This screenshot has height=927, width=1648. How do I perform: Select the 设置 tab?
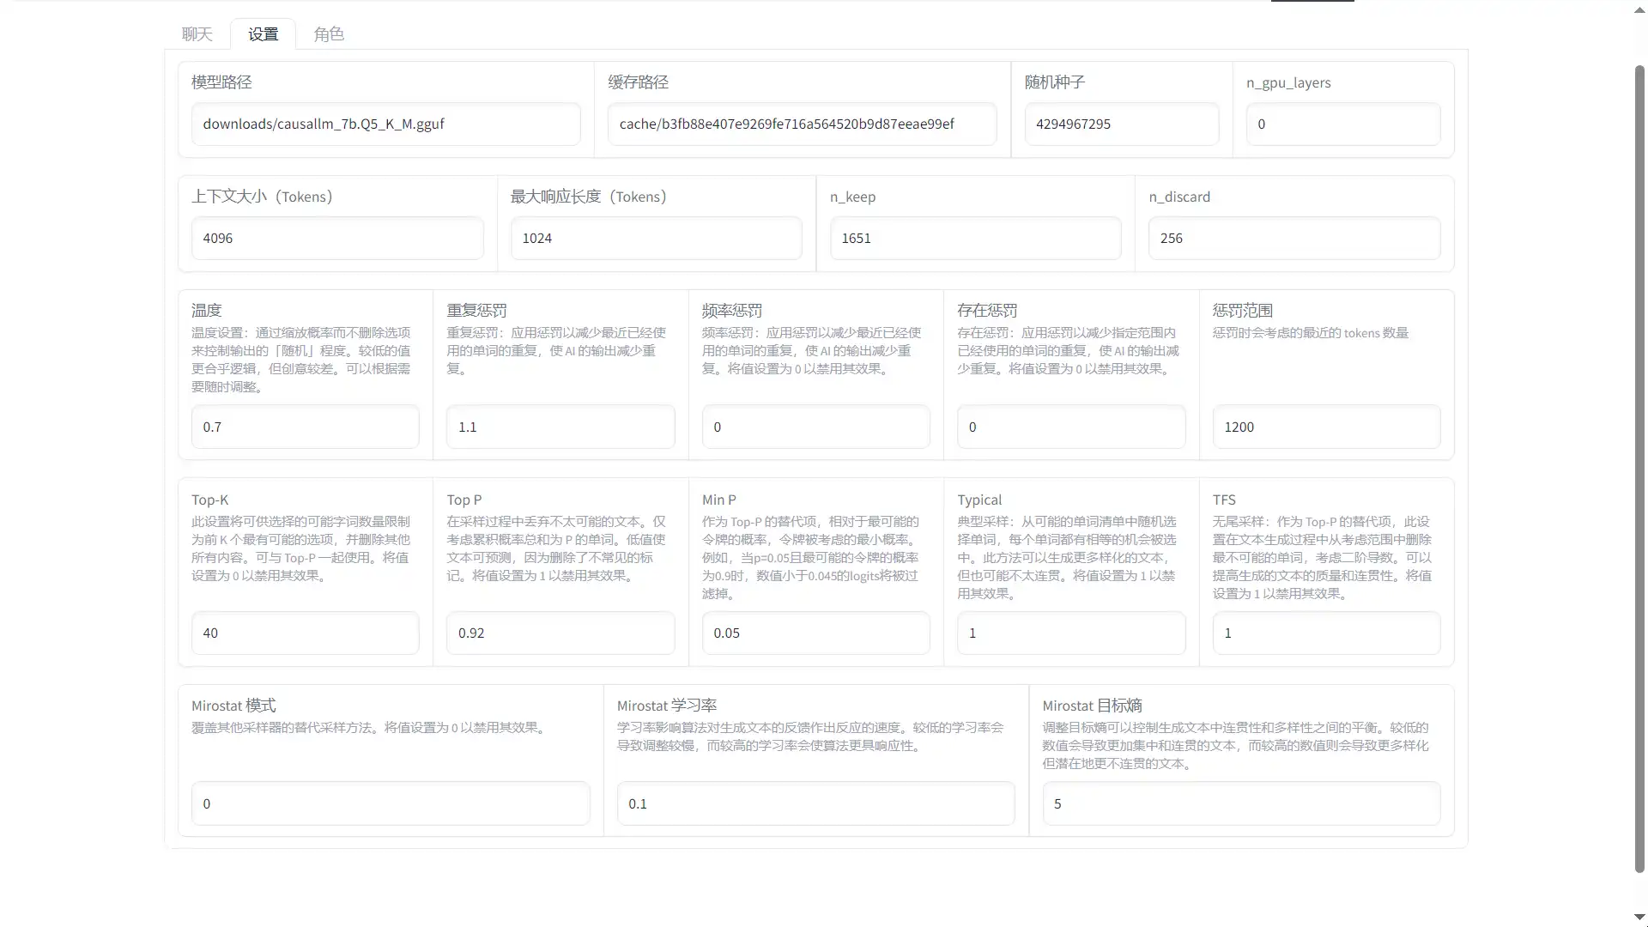263,34
